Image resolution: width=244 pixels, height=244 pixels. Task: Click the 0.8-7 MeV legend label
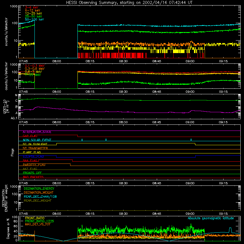[x=33, y=72]
